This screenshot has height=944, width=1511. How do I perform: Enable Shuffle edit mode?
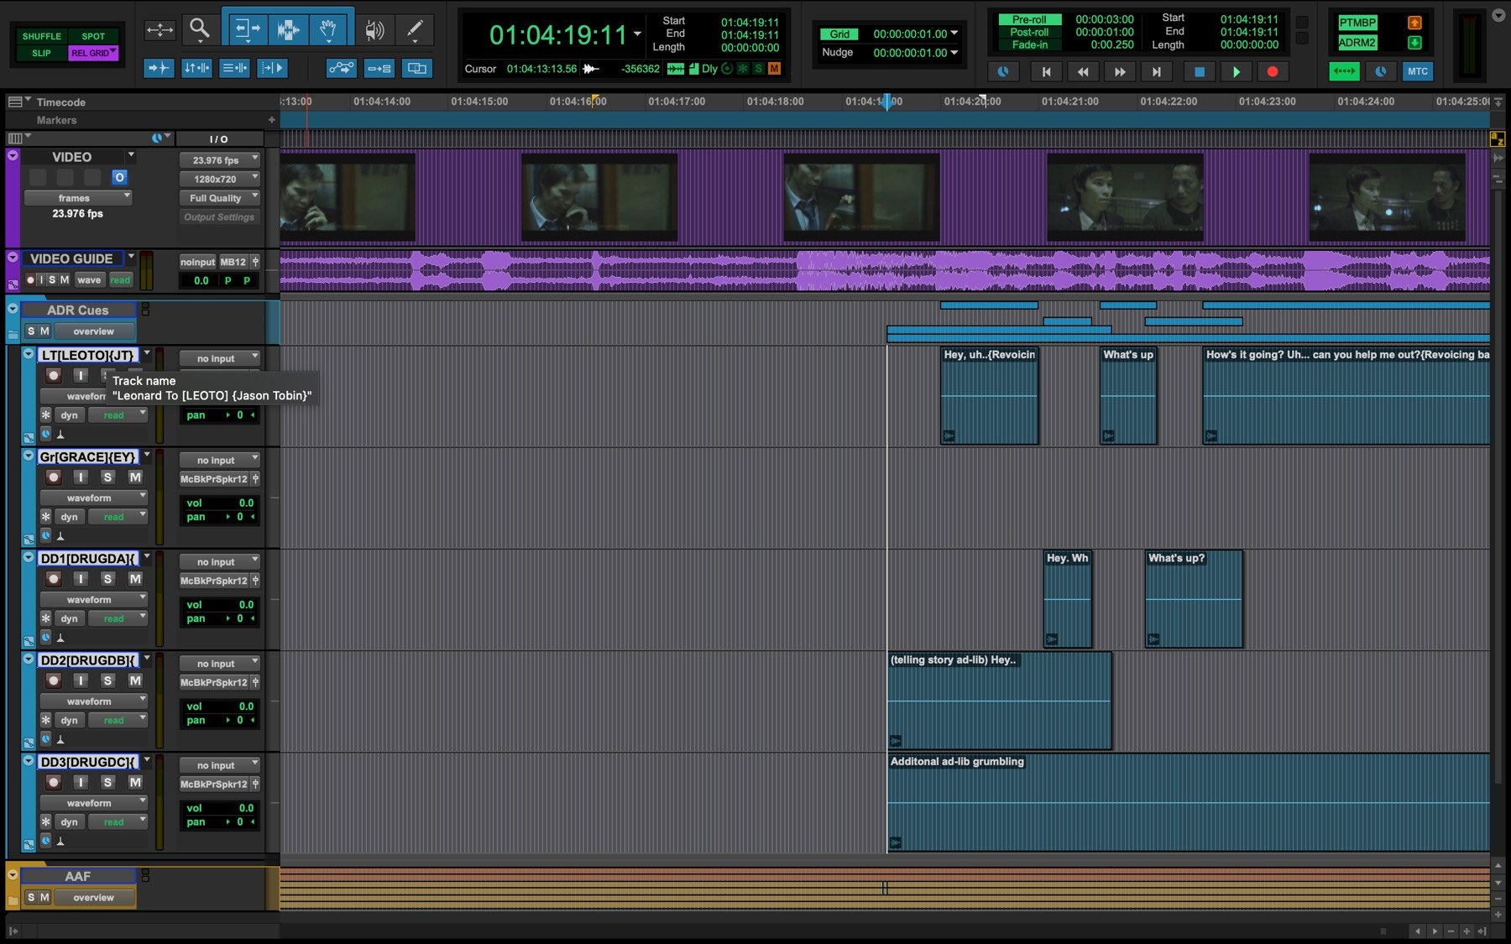point(42,36)
